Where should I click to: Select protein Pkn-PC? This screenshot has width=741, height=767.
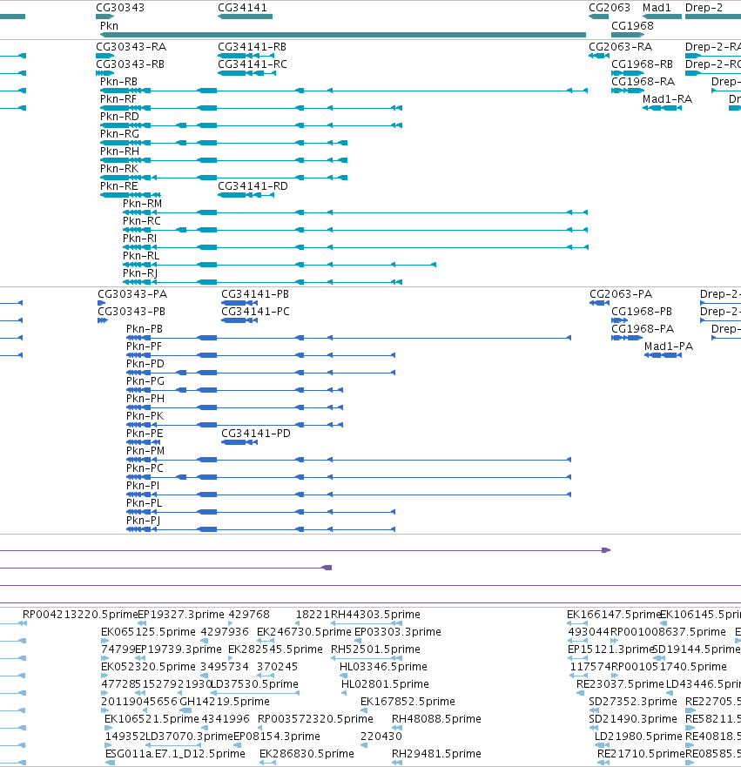coord(145,468)
